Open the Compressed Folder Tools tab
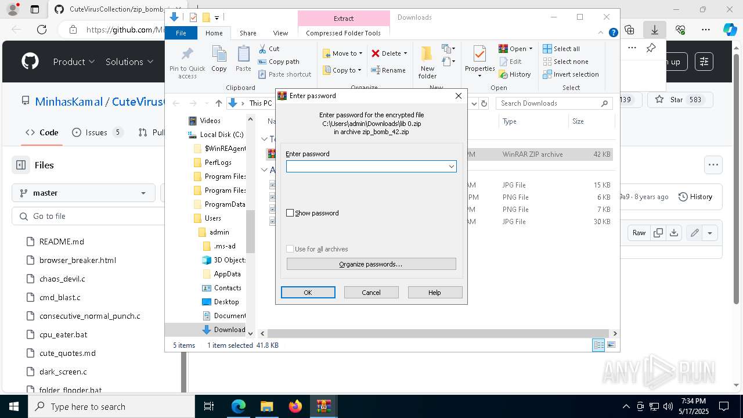 point(344,33)
